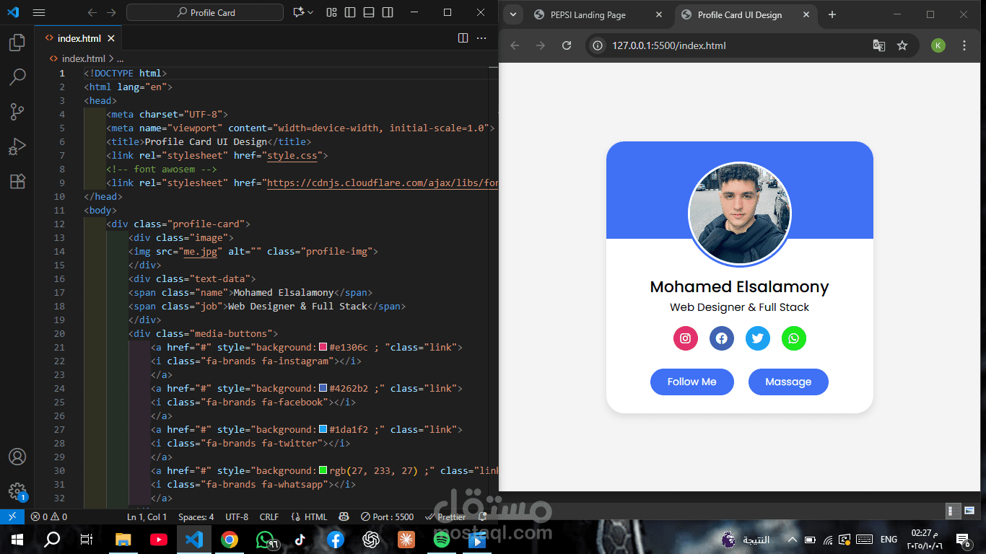Reload the page with Chrome's refresh icon
Viewport: 986px width, 554px height.
pos(567,45)
